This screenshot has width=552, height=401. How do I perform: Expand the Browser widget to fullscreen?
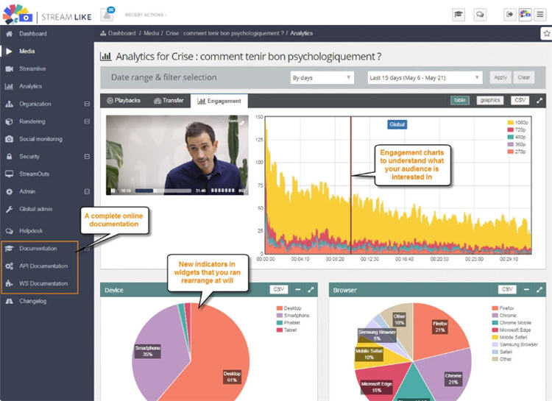(x=539, y=290)
